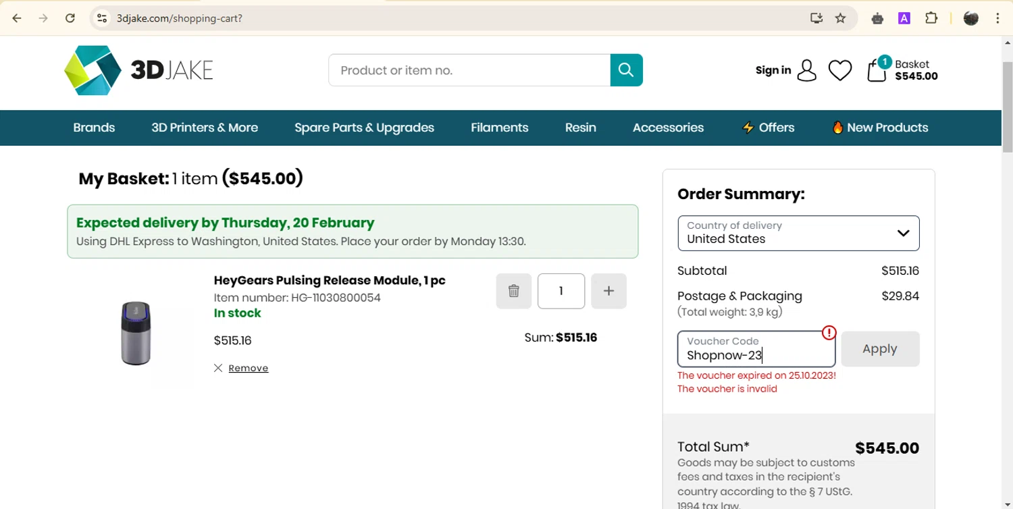Click the Order Summary heading
The width and height of the screenshot is (1013, 509).
click(741, 194)
